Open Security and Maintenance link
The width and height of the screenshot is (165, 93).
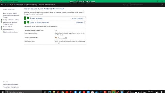point(10,84)
